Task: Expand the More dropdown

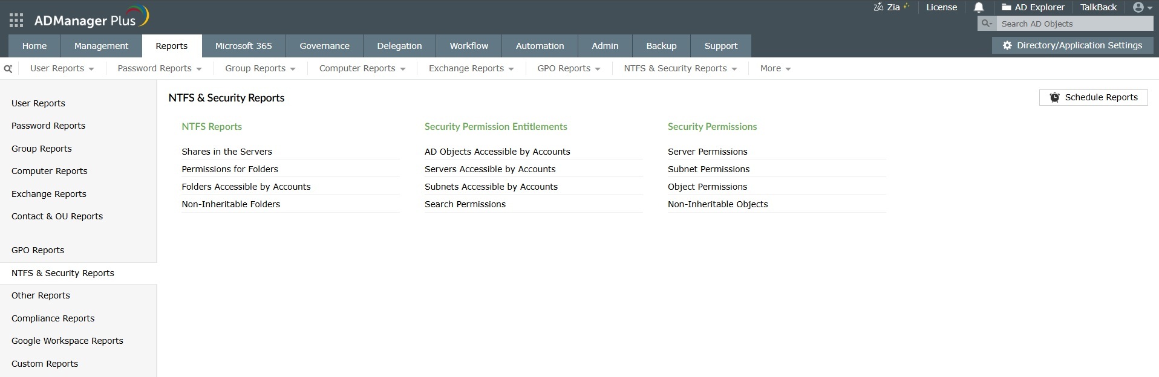Action: [x=775, y=68]
